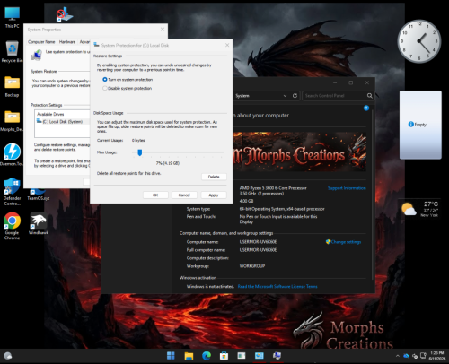Viewport: 449px width, 364px height.
Task: Switch to the Computer Name tab
Action: [x=41, y=42]
